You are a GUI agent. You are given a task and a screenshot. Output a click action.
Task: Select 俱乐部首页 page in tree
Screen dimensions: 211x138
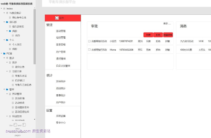pyautogui.click(x=18, y=26)
